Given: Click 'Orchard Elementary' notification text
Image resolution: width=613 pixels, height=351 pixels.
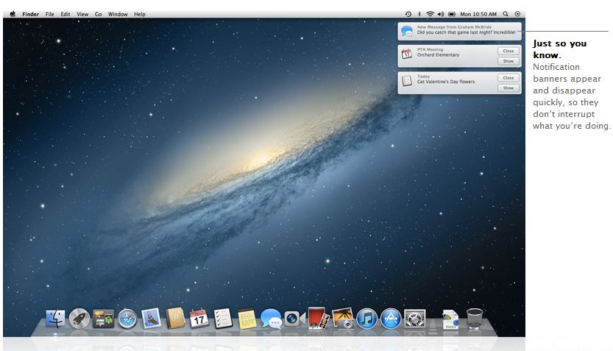Looking at the screenshot, I should (438, 55).
